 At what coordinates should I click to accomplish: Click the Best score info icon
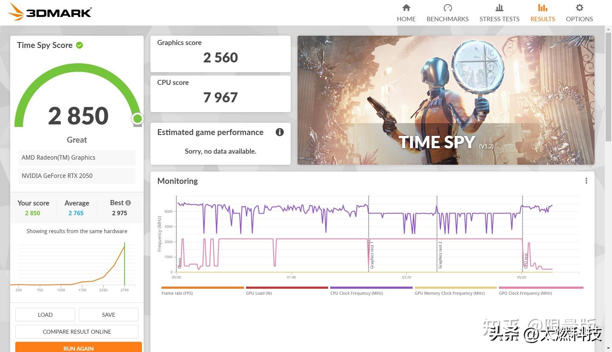coord(128,203)
